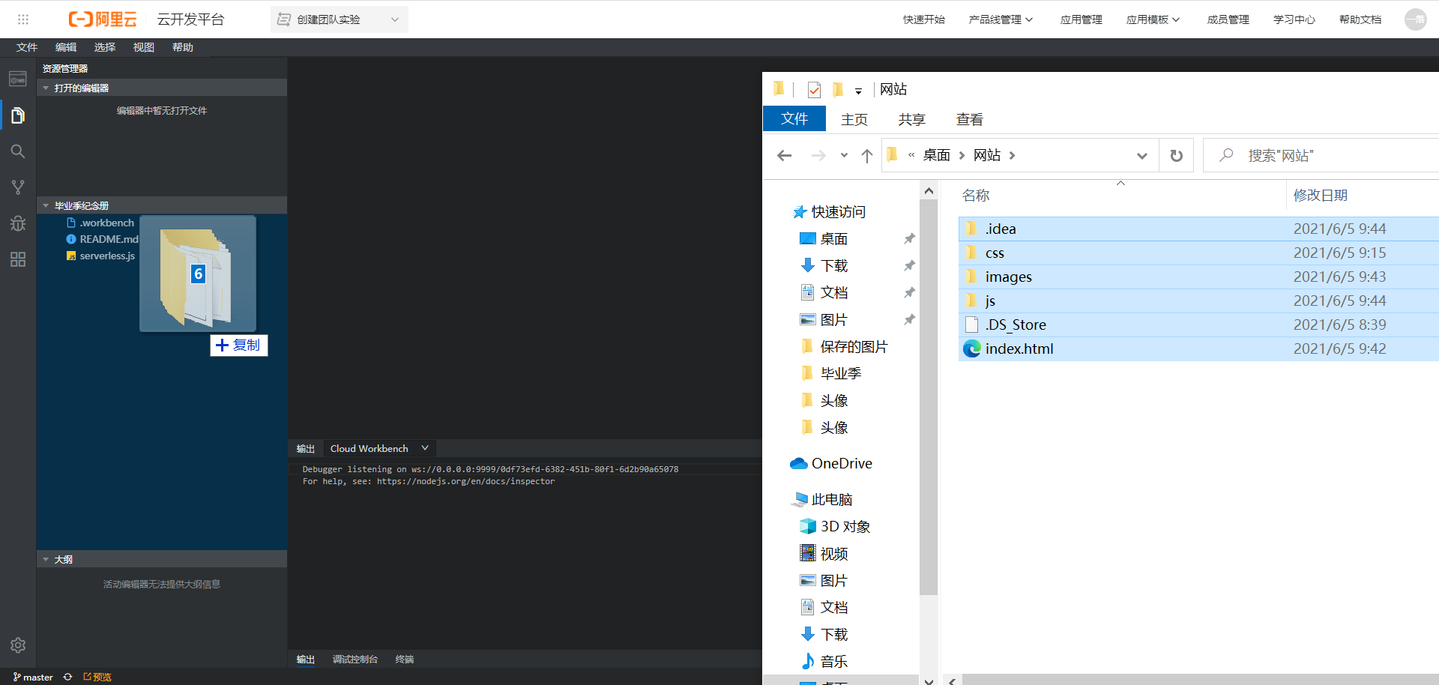1439x685 pixels.
Task: Open the 创建团队实验 project dropdown
Action: (340, 19)
